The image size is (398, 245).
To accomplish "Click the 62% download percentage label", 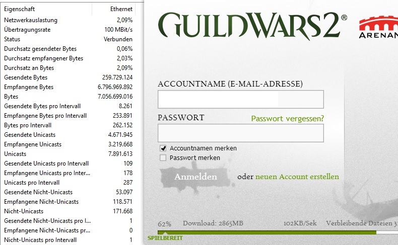I will (164, 224).
